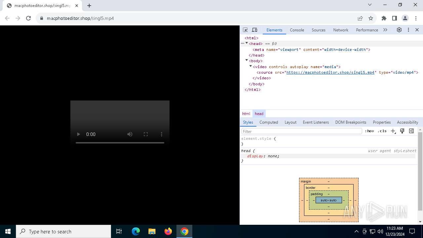Share this page icon
Screen dimensions: 423x238
point(360,18)
